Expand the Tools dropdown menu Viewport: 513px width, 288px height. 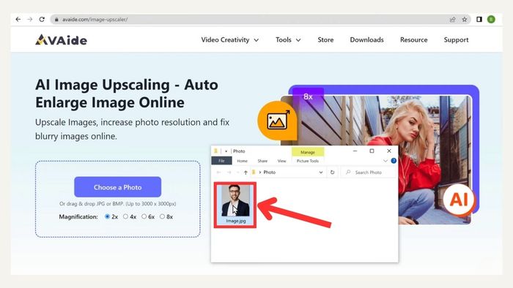288,39
